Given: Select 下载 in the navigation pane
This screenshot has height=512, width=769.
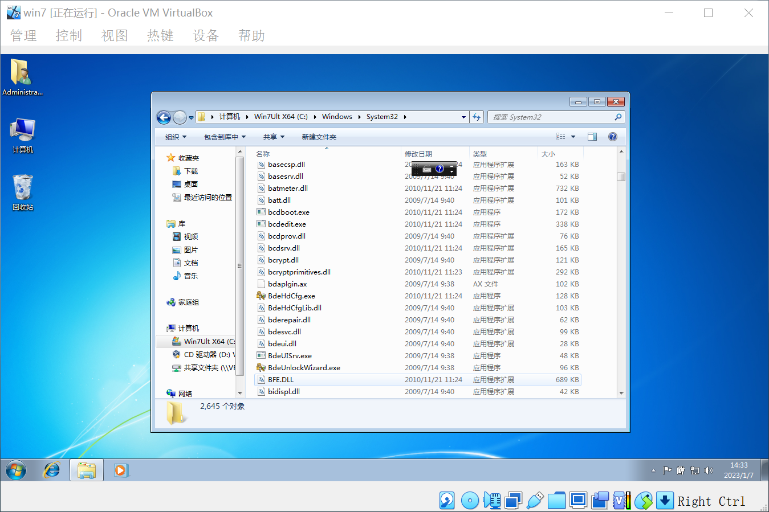Looking at the screenshot, I should click(x=191, y=171).
